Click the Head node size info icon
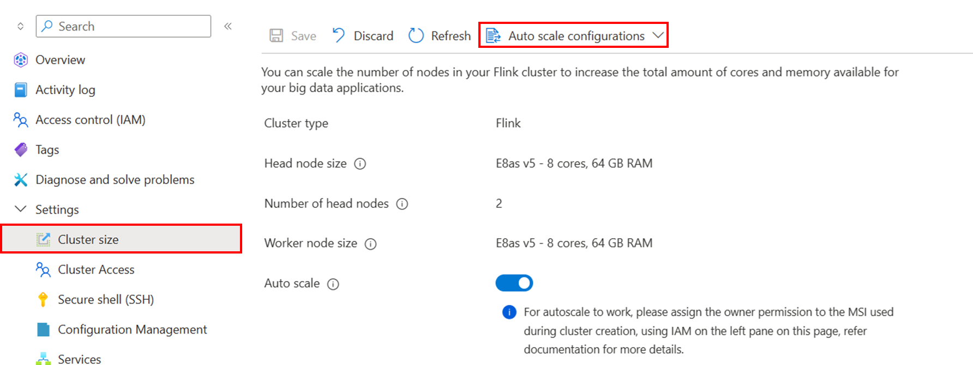The image size is (973, 365). point(360,164)
